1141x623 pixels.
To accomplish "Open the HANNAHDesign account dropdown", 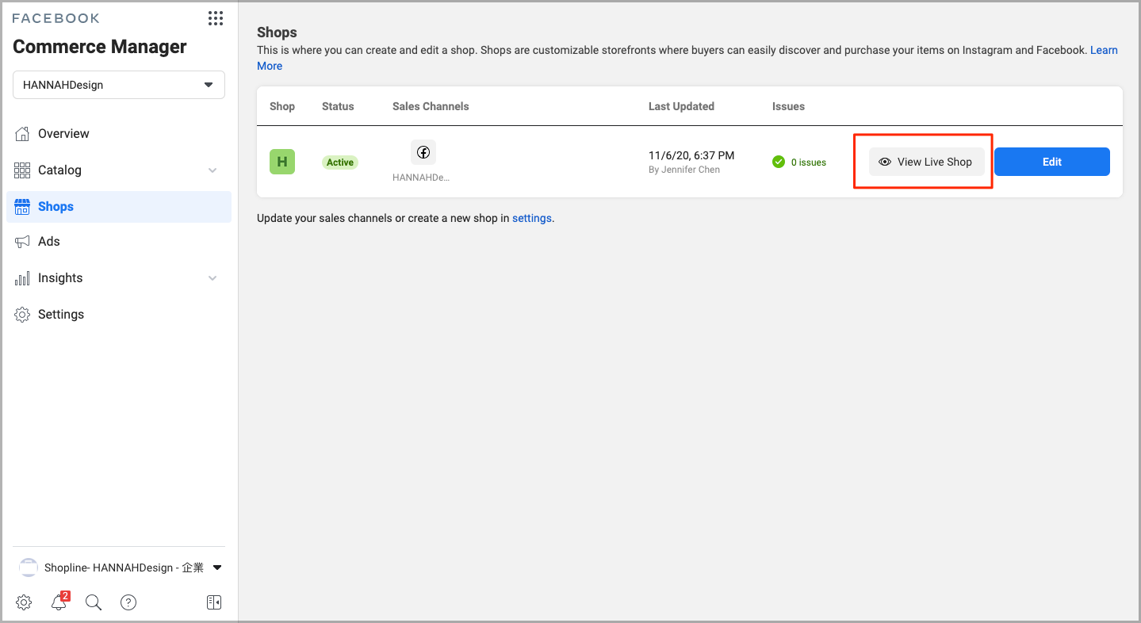I will [x=119, y=85].
